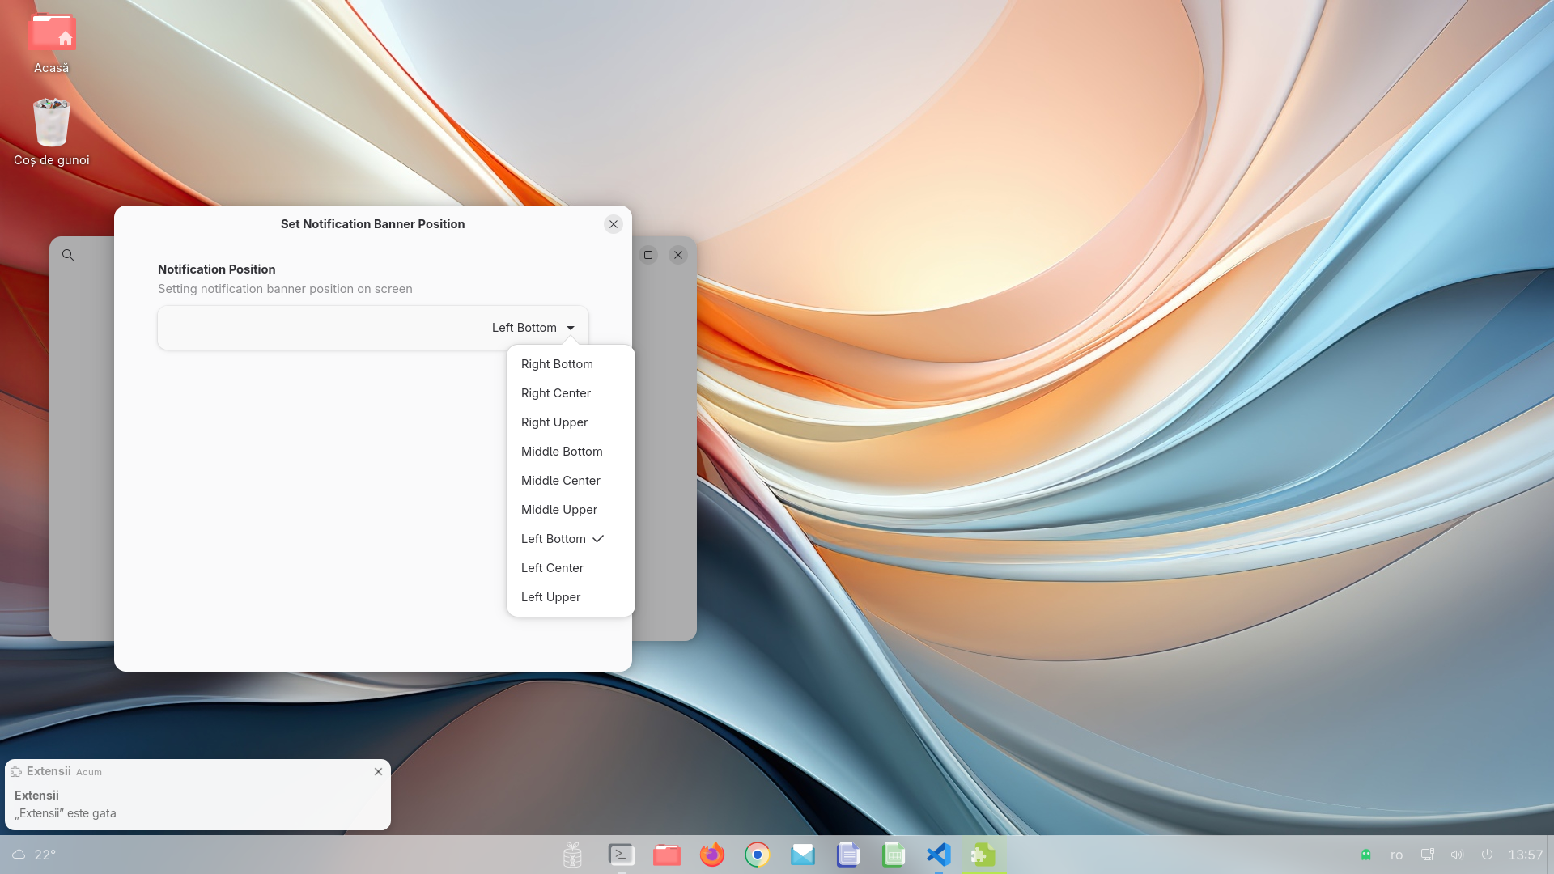Open the Acasă home folder
This screenshot has width=1554, height=874.
(51, 34)
